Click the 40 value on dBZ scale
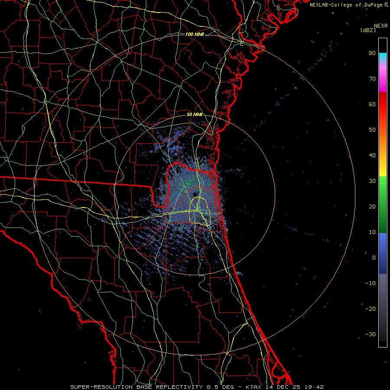390x390 pixels. click(x=372, y=156)
